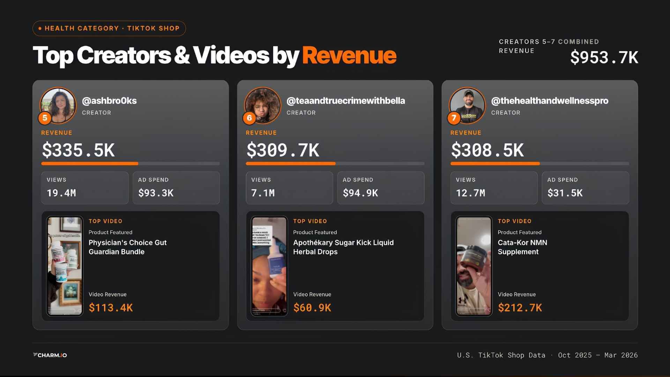Click the 7.1M views stat box
The width and height of the screenshot is (670, 377).
tap(289, 188)
